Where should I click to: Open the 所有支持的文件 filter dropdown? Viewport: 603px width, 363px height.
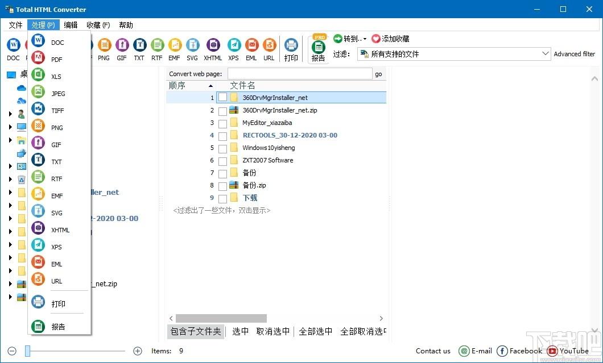[454, 54]
